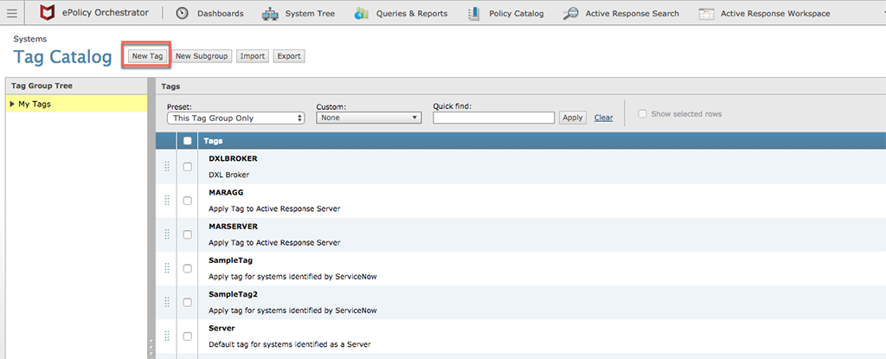Check the select-all checkbox in Tags header

[x=188, y=141]
